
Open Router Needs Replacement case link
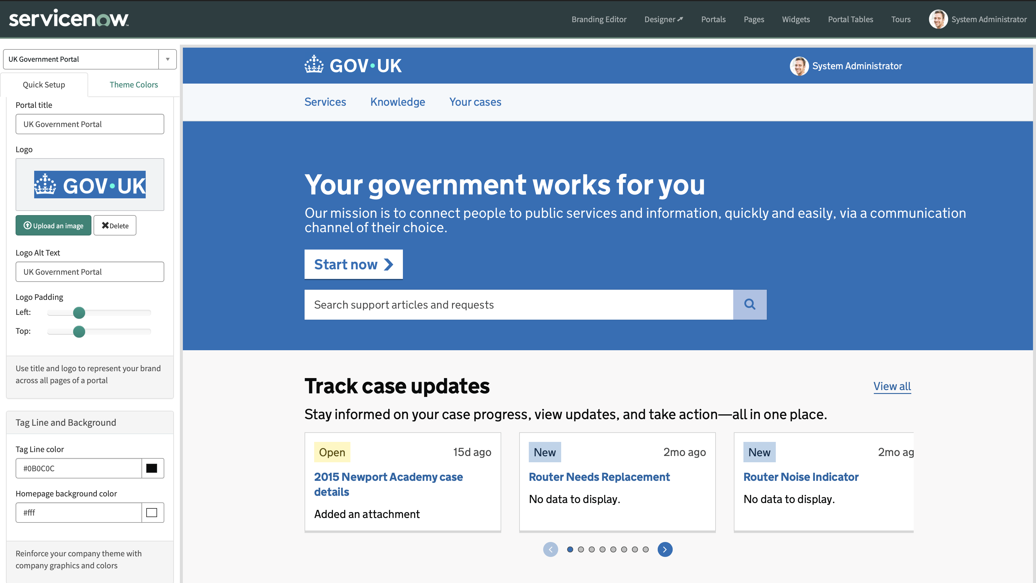coord(599,477)
